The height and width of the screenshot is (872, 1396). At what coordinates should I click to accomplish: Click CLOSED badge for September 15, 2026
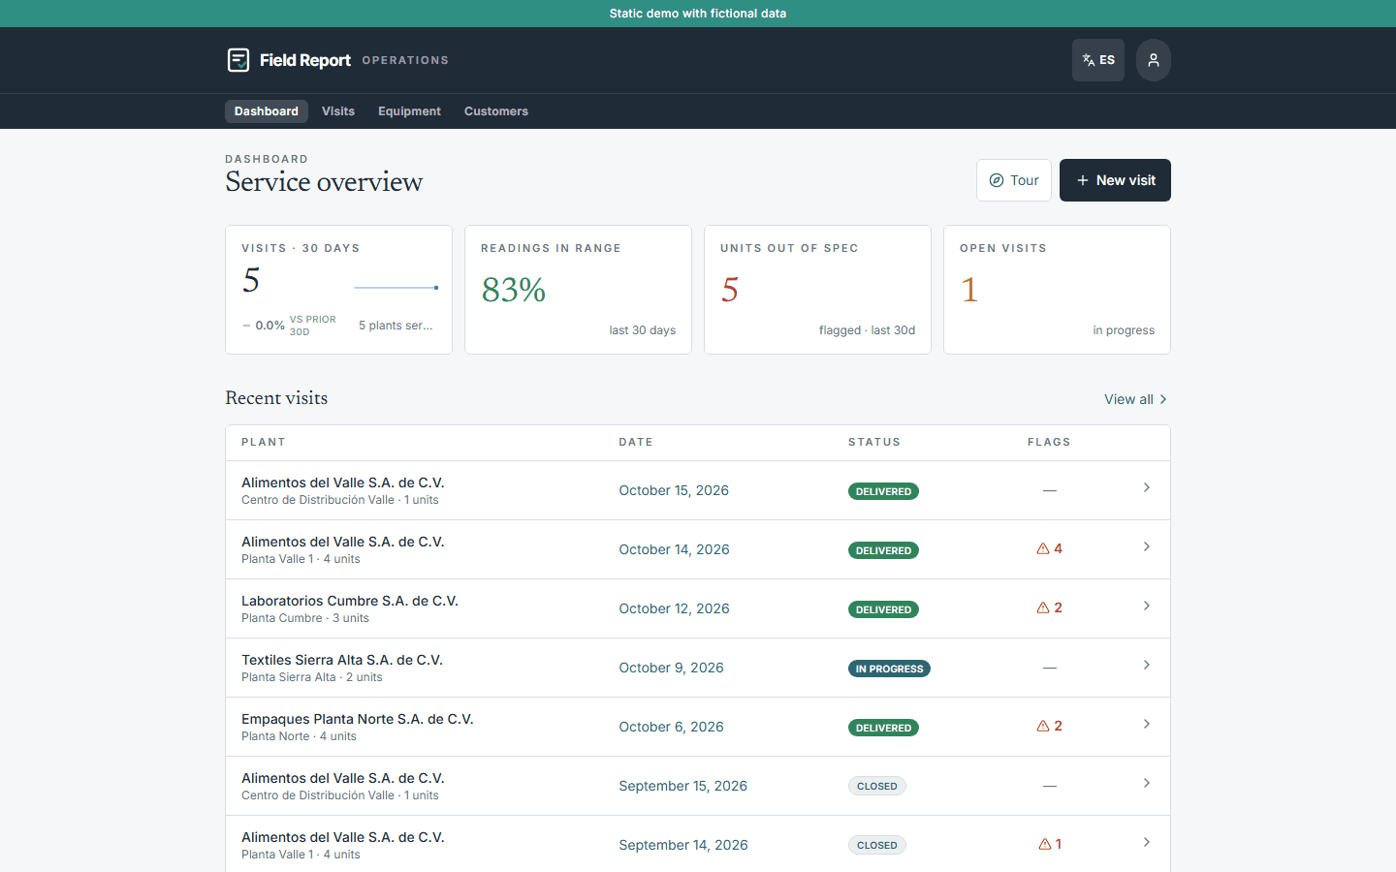tap(877, 786)
